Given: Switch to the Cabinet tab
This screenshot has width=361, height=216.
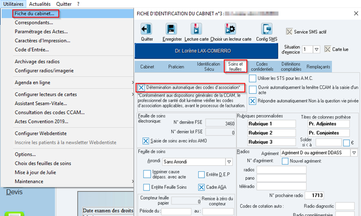Looking at the screenshot, I should click(x=147, y=67).
